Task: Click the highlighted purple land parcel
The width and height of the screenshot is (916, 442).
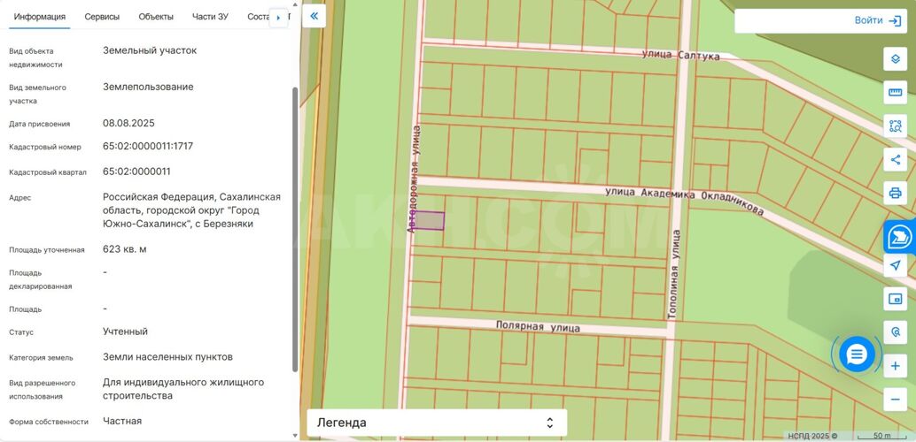Action: click(x=430, y=221)
